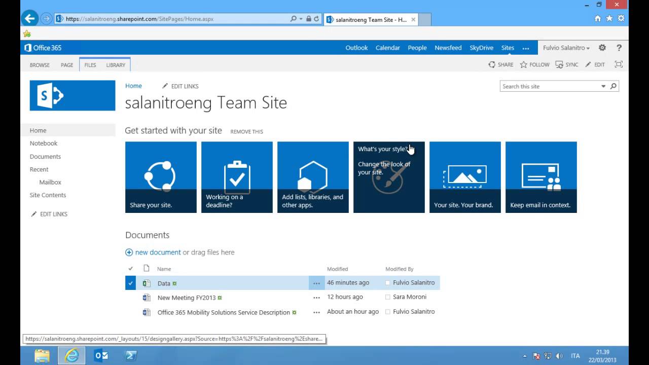Viewport: 649px width, 365px height.
Task: Toggle presence box next to Sara Moroni
Action: click(388, 297)
